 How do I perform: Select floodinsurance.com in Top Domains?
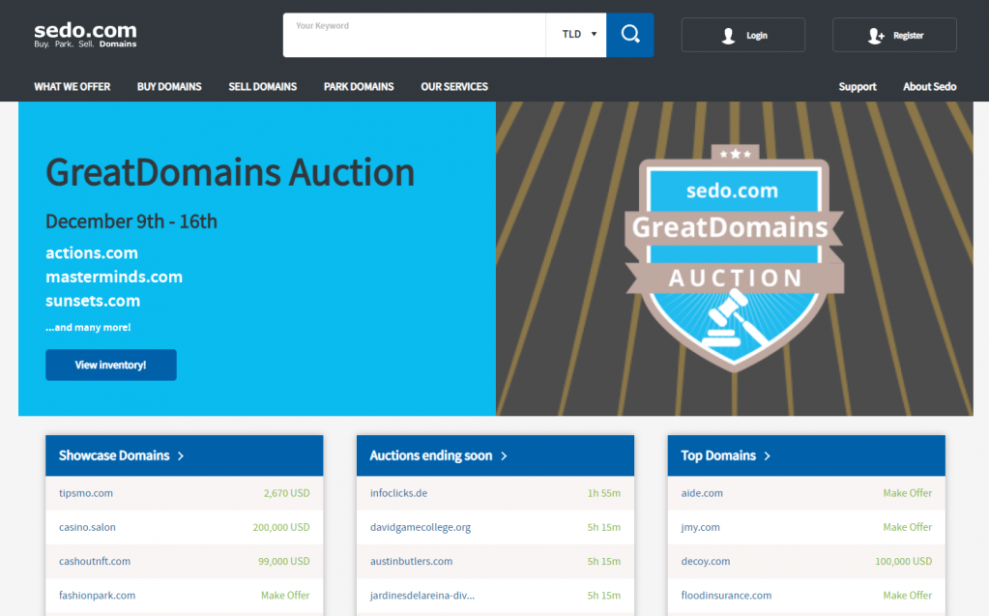(x=726, y=595)
